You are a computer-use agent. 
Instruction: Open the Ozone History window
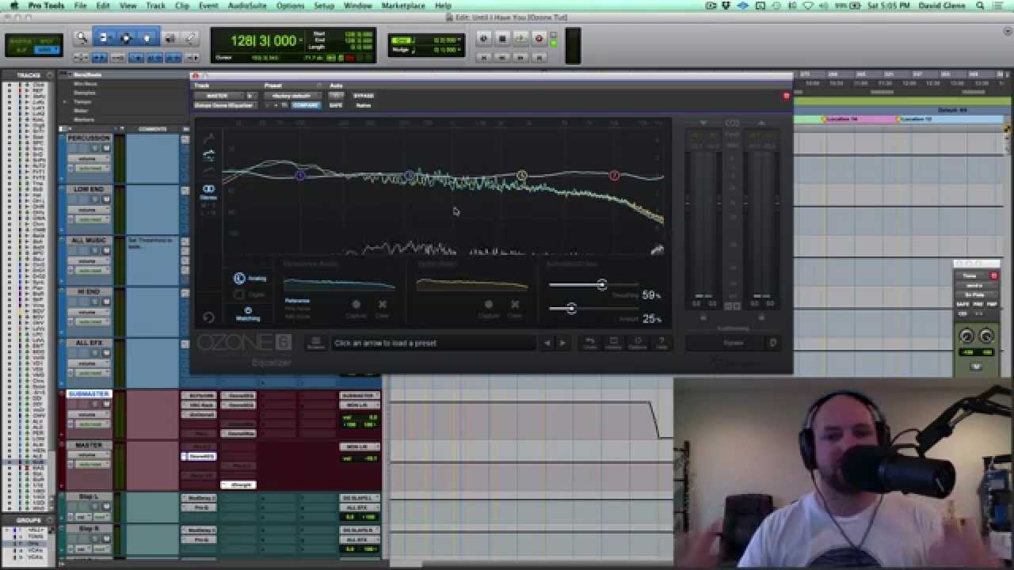[614, 343]
